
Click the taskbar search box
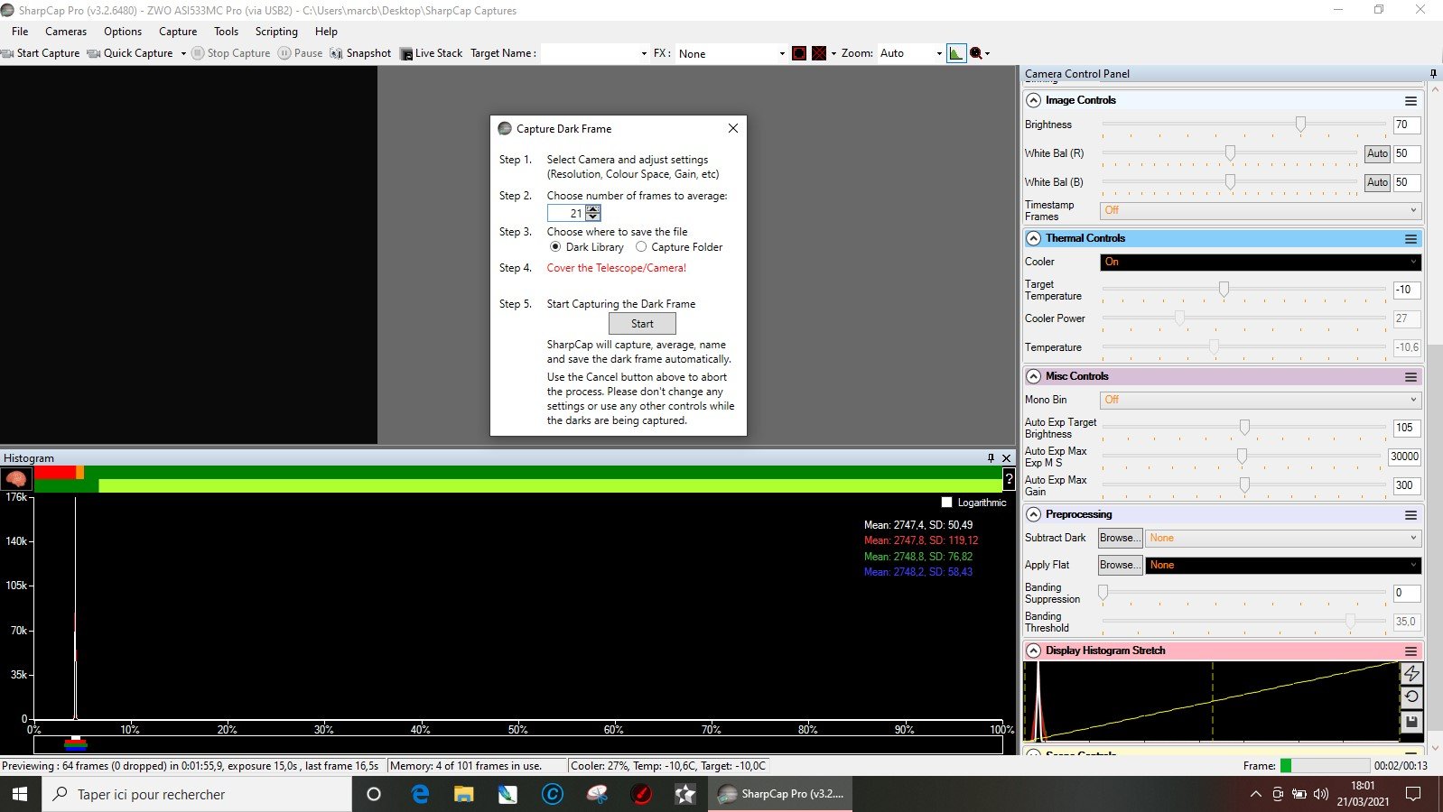point(196,794)
